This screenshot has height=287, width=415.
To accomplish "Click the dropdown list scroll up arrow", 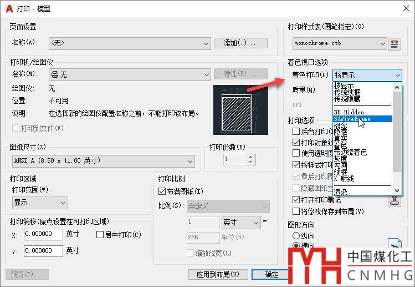I will 397,87.
